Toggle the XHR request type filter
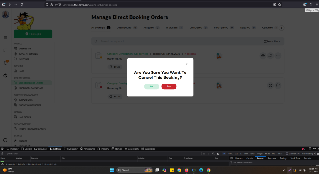Image resolution: width=319 pixels, height=174 pixels. tap(246, 154)
